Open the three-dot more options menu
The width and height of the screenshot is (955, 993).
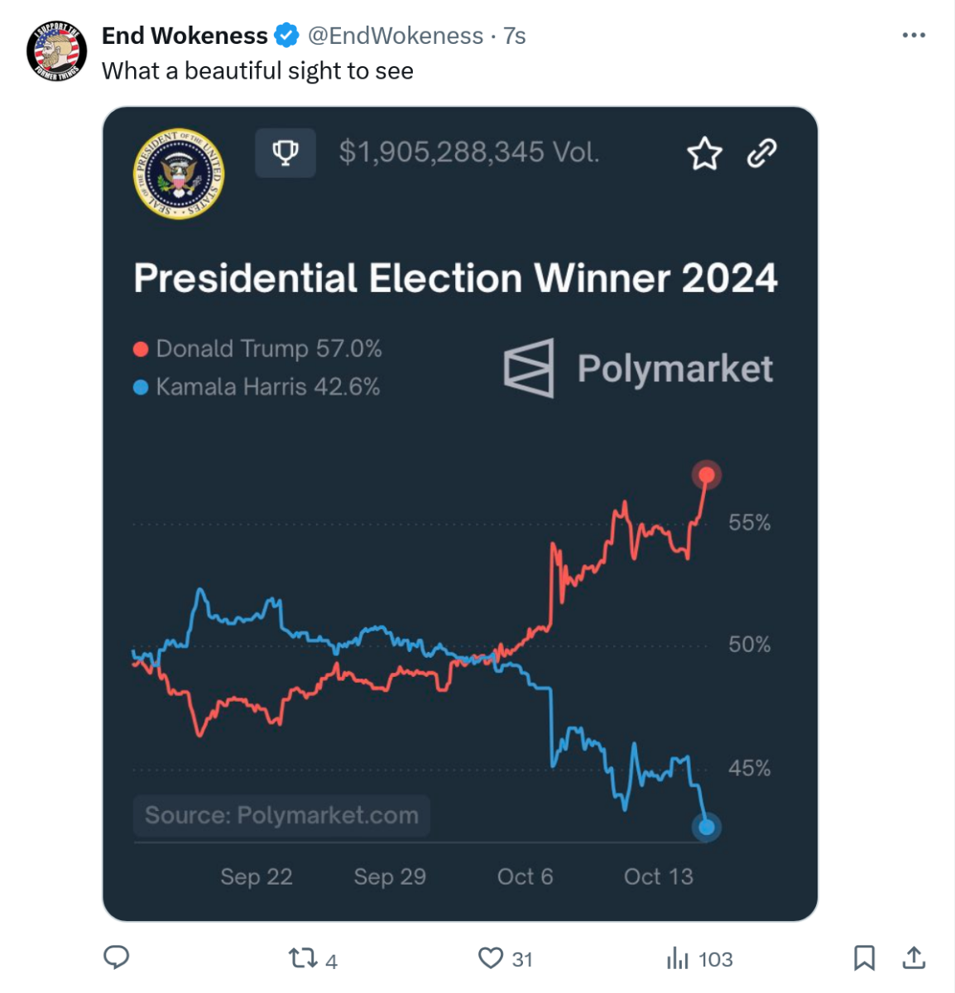914,36
